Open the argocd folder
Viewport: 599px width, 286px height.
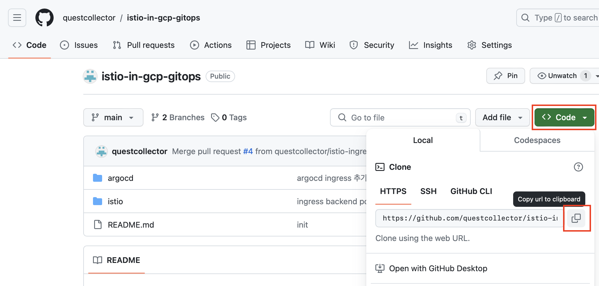[120, 178]
